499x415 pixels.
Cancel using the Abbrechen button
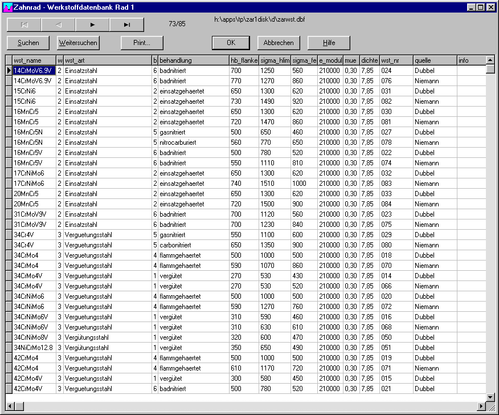pyautogui.click(x=279, y=43)
